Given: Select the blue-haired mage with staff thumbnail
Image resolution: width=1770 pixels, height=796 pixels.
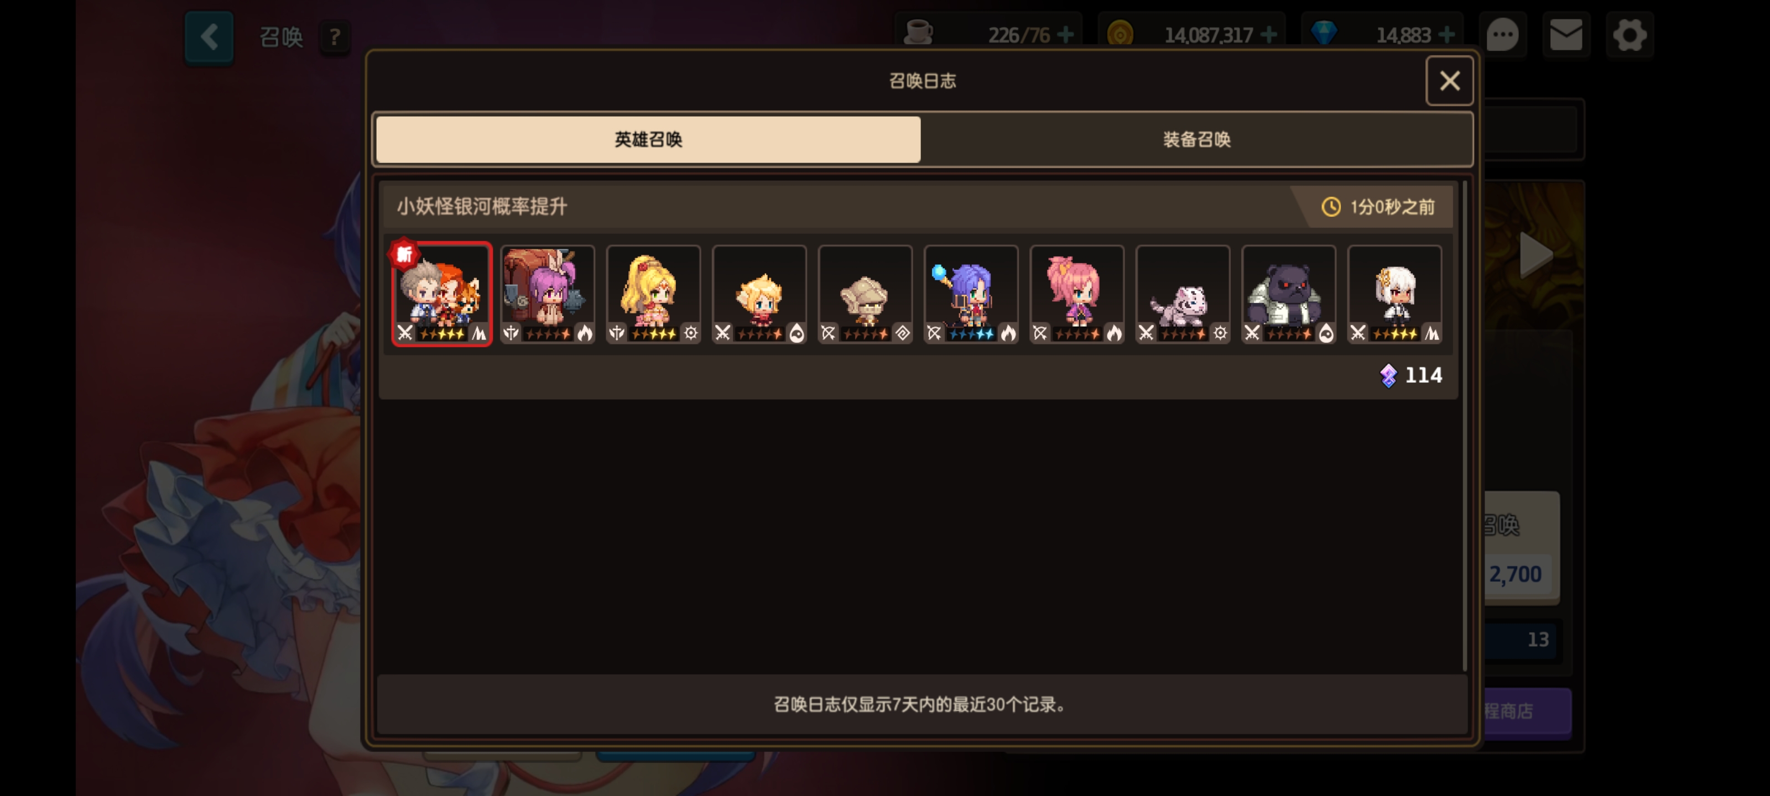Looking at the screenshot, I should tap(971, 294).
